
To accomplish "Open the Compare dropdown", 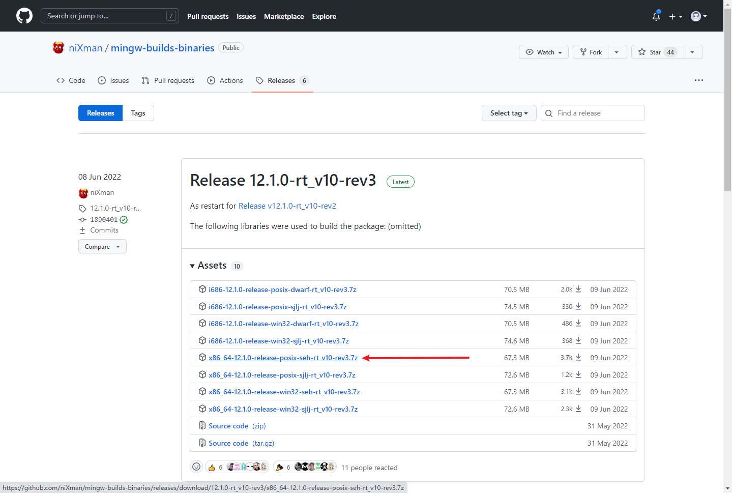I will [x=102, y=246].
